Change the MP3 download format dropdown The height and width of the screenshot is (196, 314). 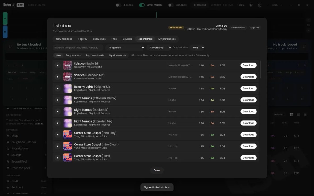tap(198, 48)
